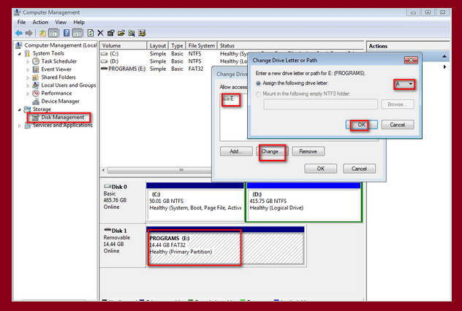Screen dimensions: 462x311
Task: Open the Help menu
Action: [x=79, y=22]
